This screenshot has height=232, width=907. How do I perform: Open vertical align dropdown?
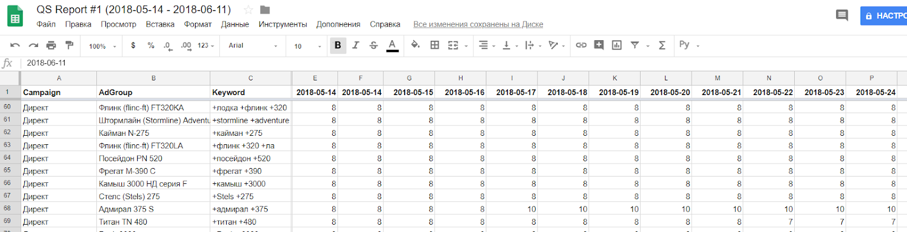(x=510, y=45)
